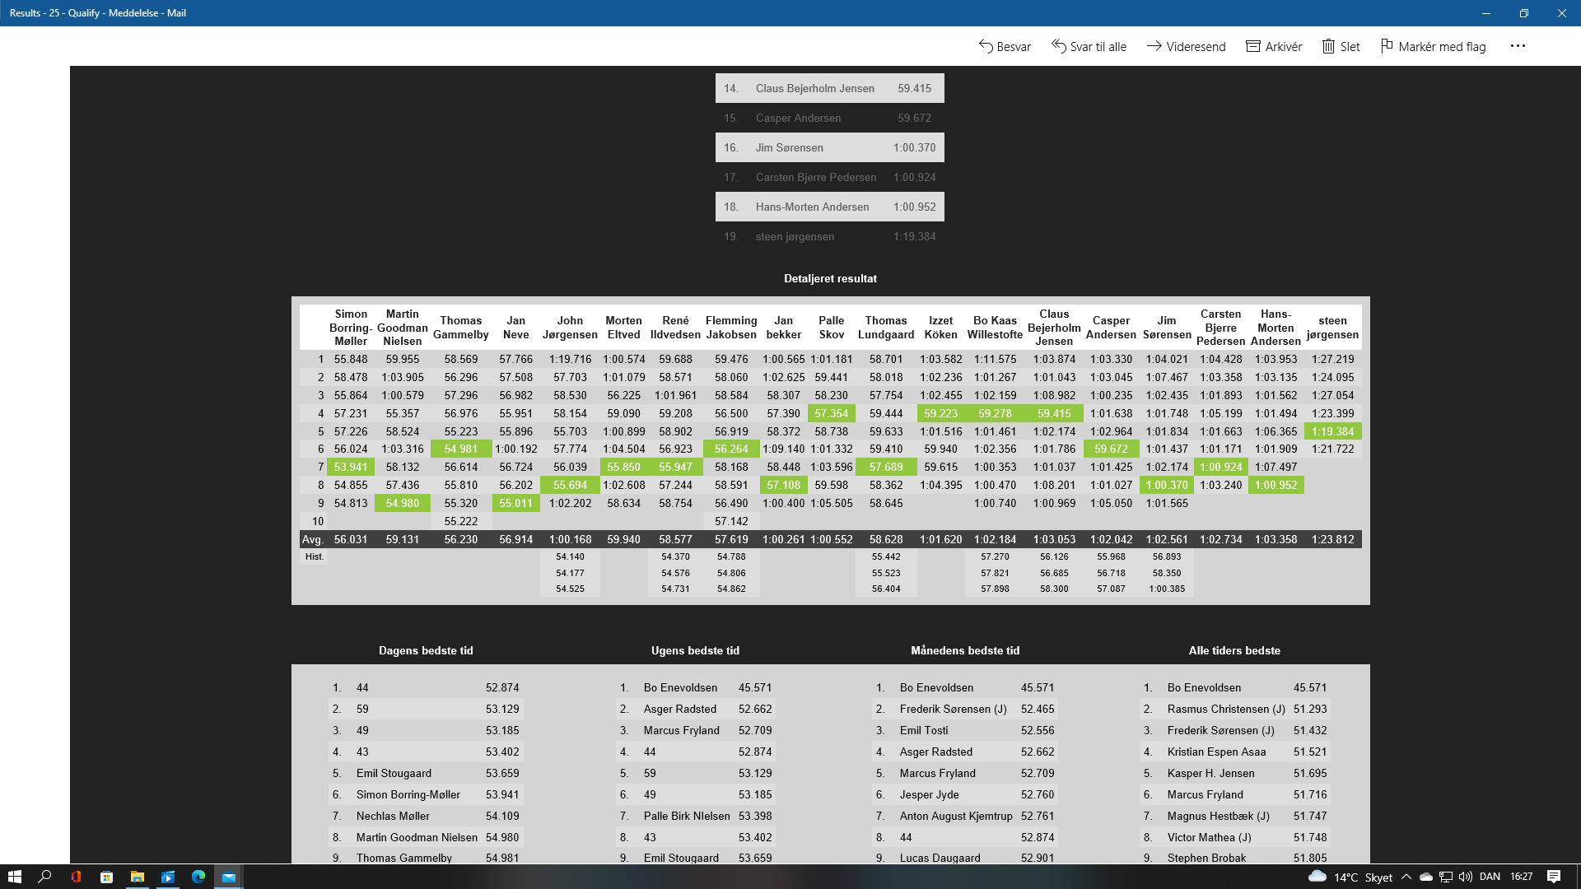
Task: Open Microsoft Edge from taskbar
Action: [198, 877]
